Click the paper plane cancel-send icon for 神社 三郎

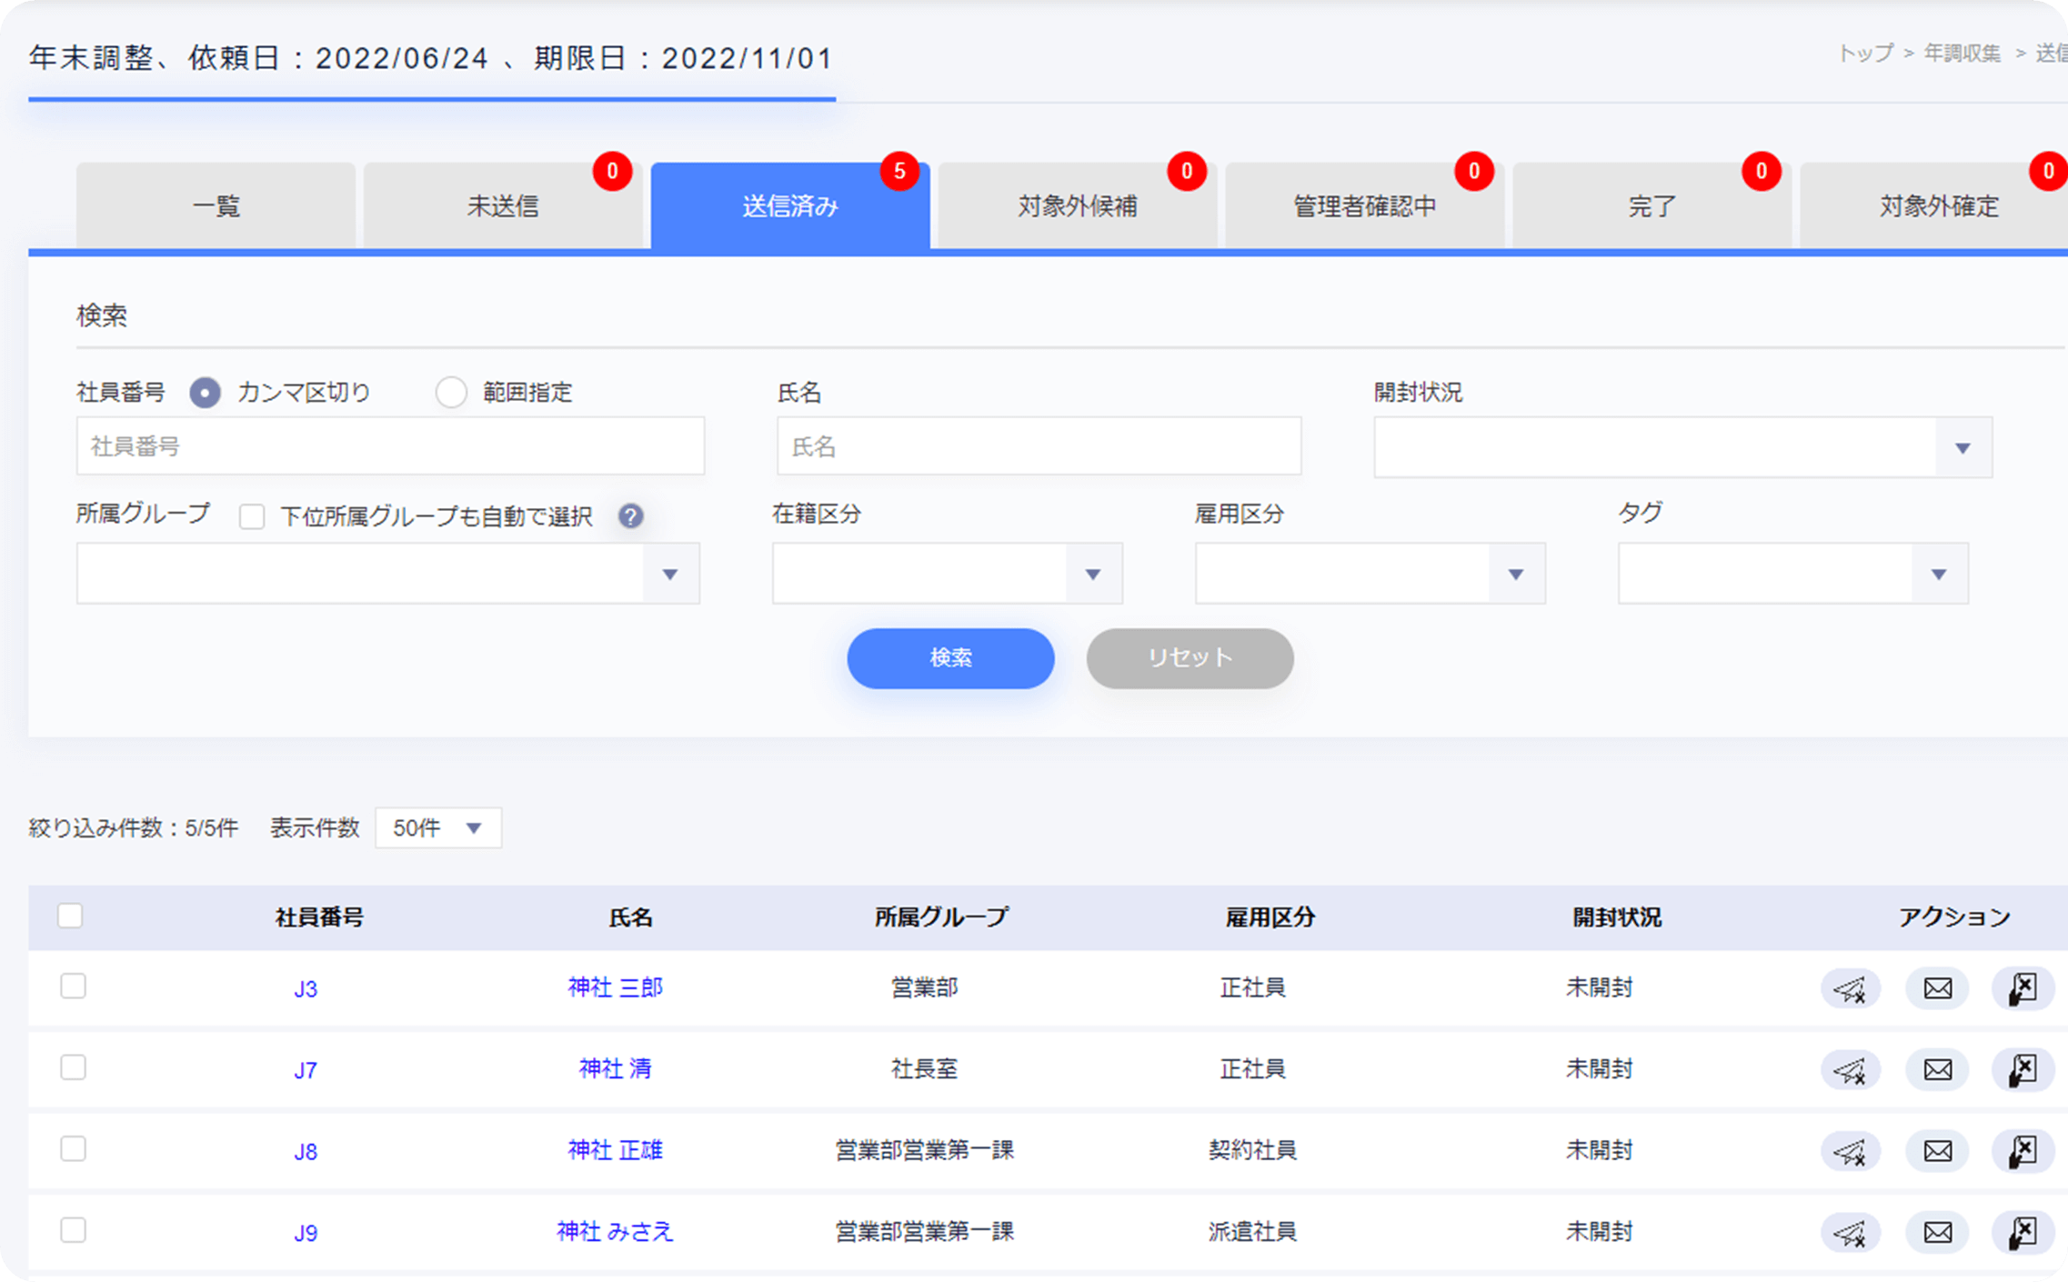pyautogui.click(x=1850, y=988)
